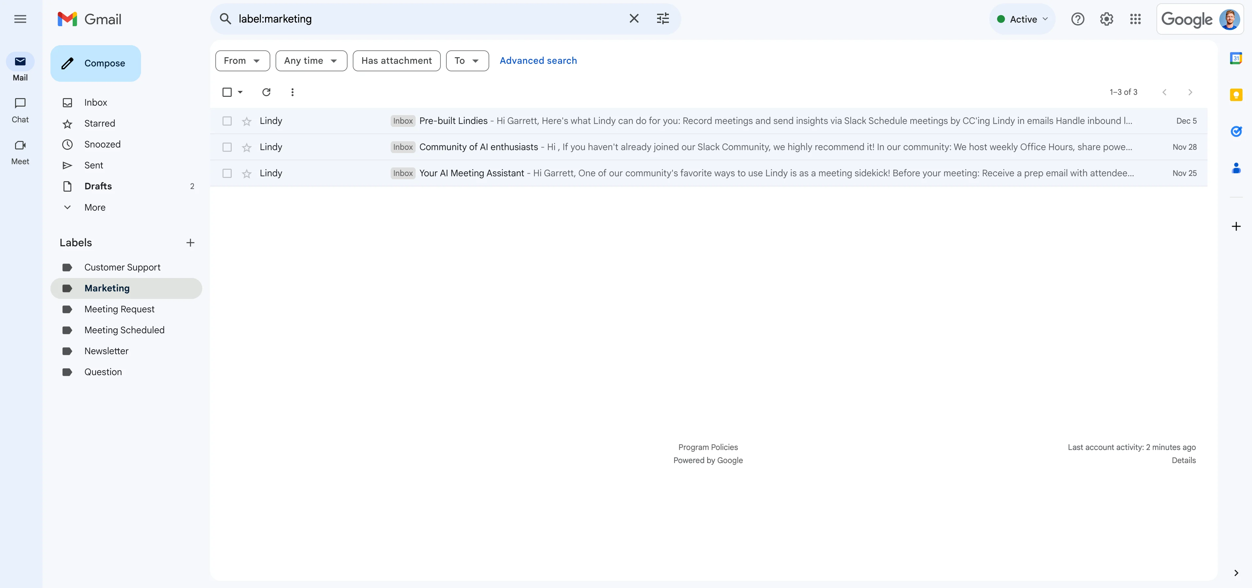Open the Active status dropdown
Viewport: 1252px width, 588px height.
(x=1022, y=19)
